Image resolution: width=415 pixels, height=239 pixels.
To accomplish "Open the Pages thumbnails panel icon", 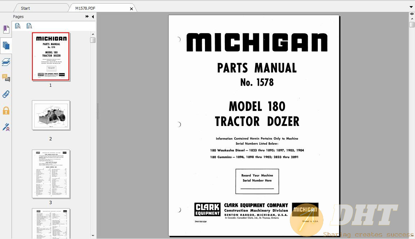I will coord(6,46).
